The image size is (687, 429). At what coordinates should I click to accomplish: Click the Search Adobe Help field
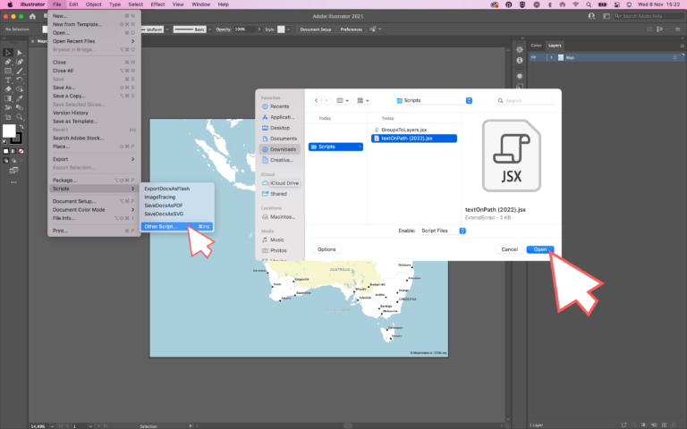[x=647, y=16]
